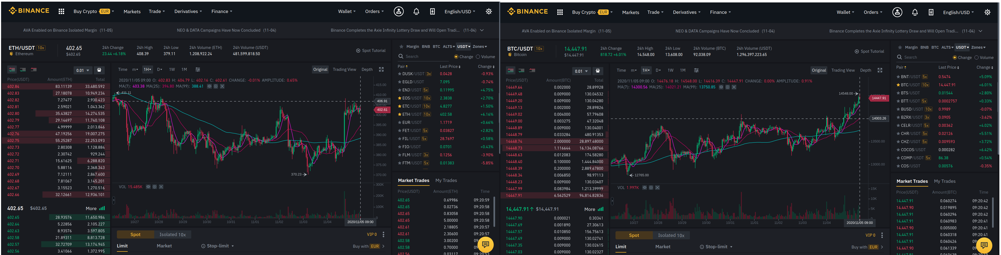Open 0.01 price precision dropdown in ETH/USDT window

pos(83,70)
